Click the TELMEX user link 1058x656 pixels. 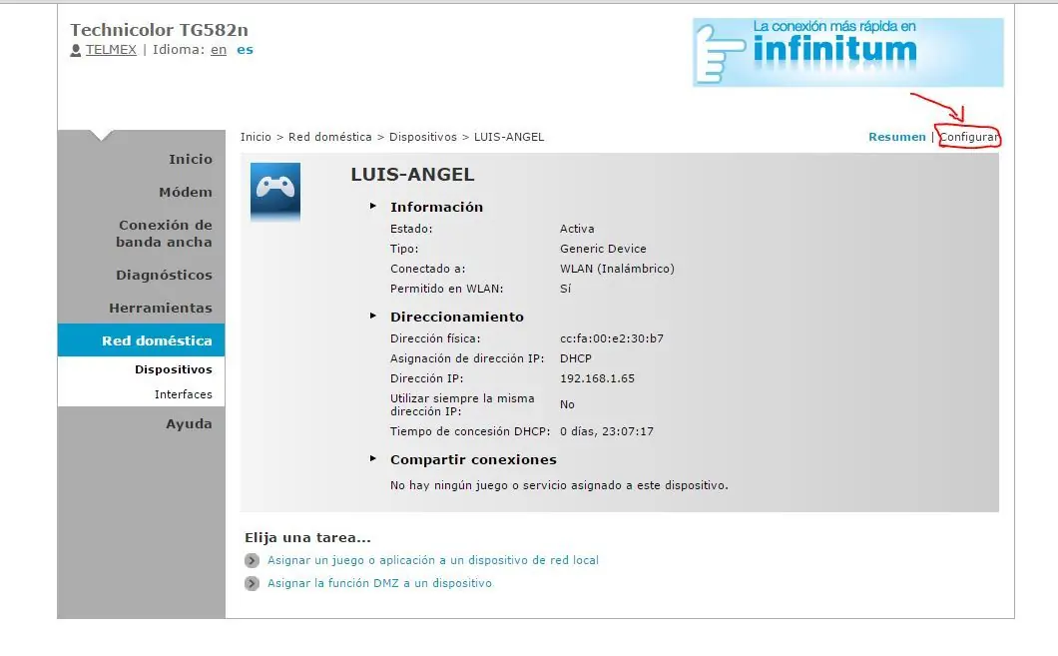tap(111, 50)
